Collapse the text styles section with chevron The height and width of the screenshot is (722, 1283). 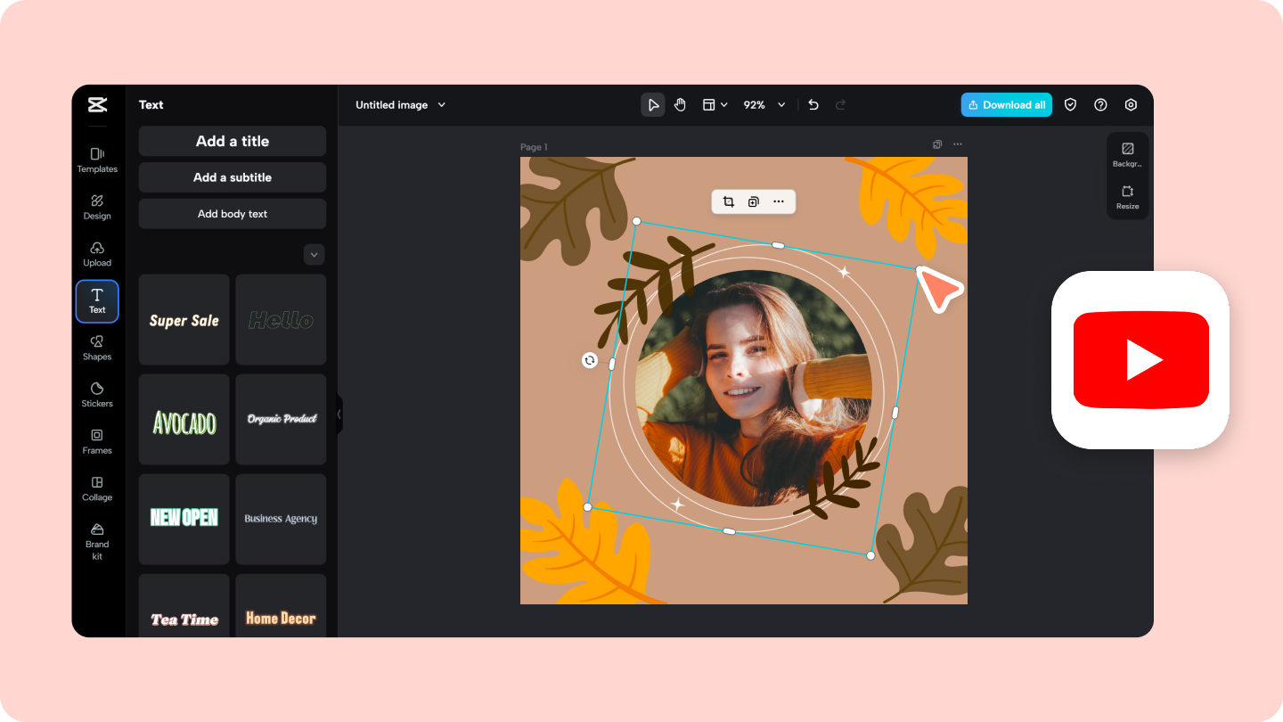pos(314,254)
